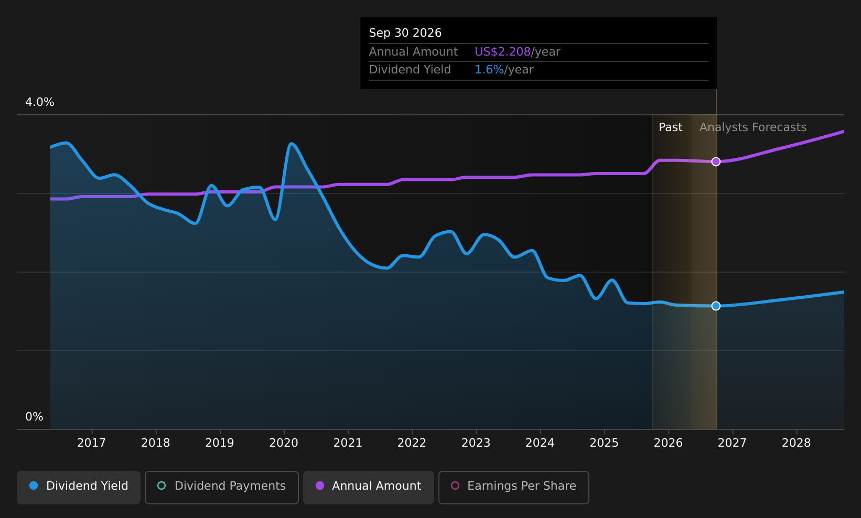Click the 2020 x-axis label
Viewport: 861px width, 518px height.
click(284, 443)
